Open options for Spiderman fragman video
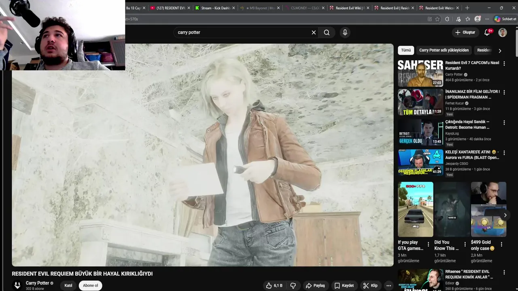This screenshot has width=518, height=291. [504, 92]
